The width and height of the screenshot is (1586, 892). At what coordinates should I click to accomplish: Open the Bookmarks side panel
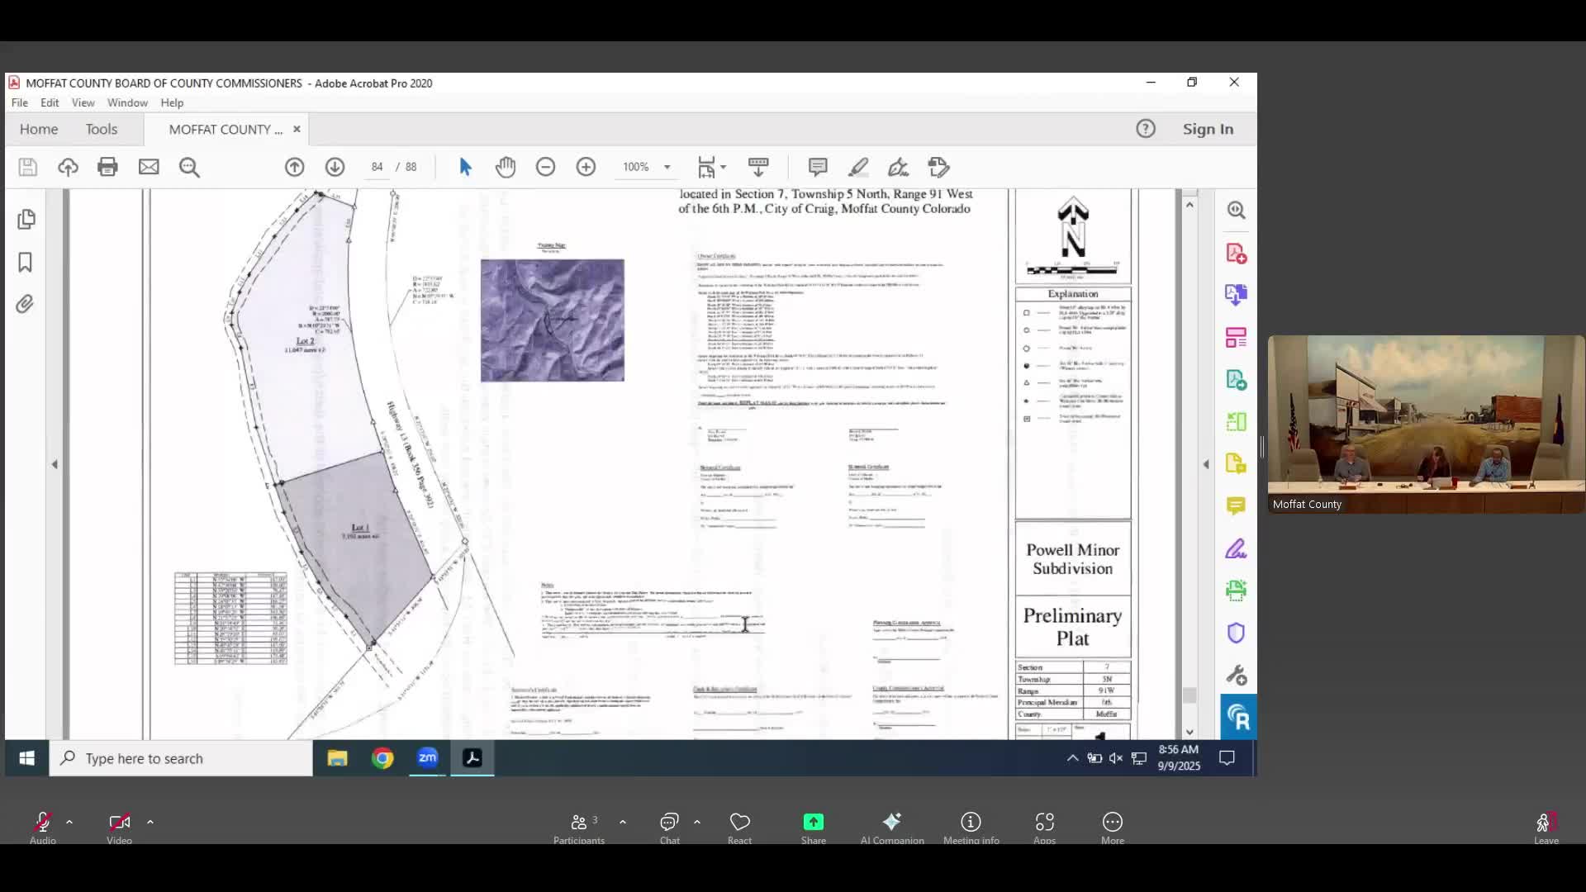point(25,263)
